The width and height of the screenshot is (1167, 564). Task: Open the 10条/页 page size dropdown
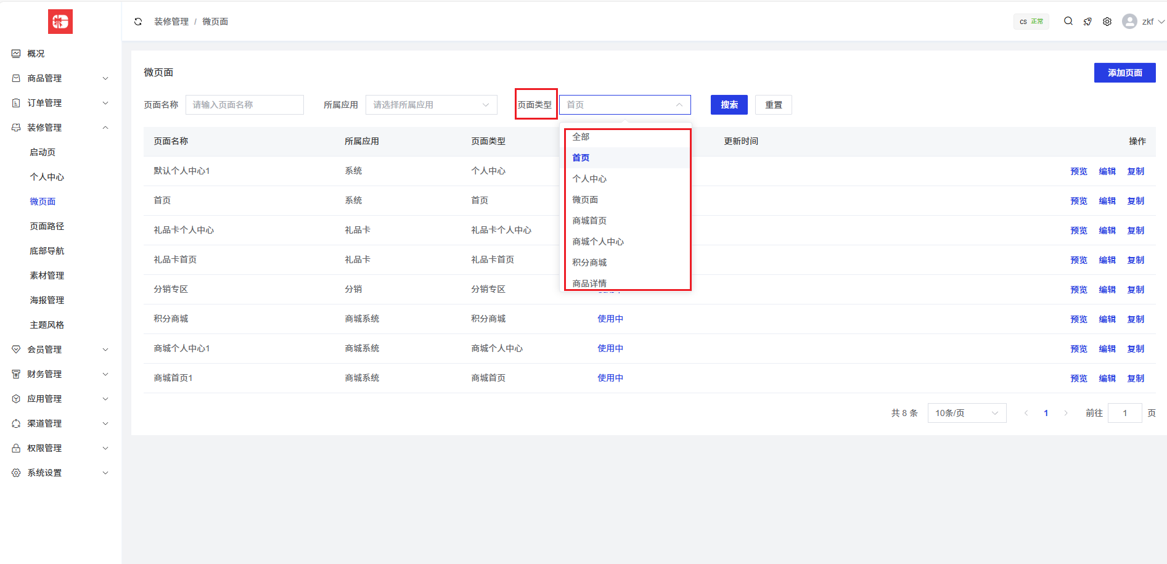966,413
